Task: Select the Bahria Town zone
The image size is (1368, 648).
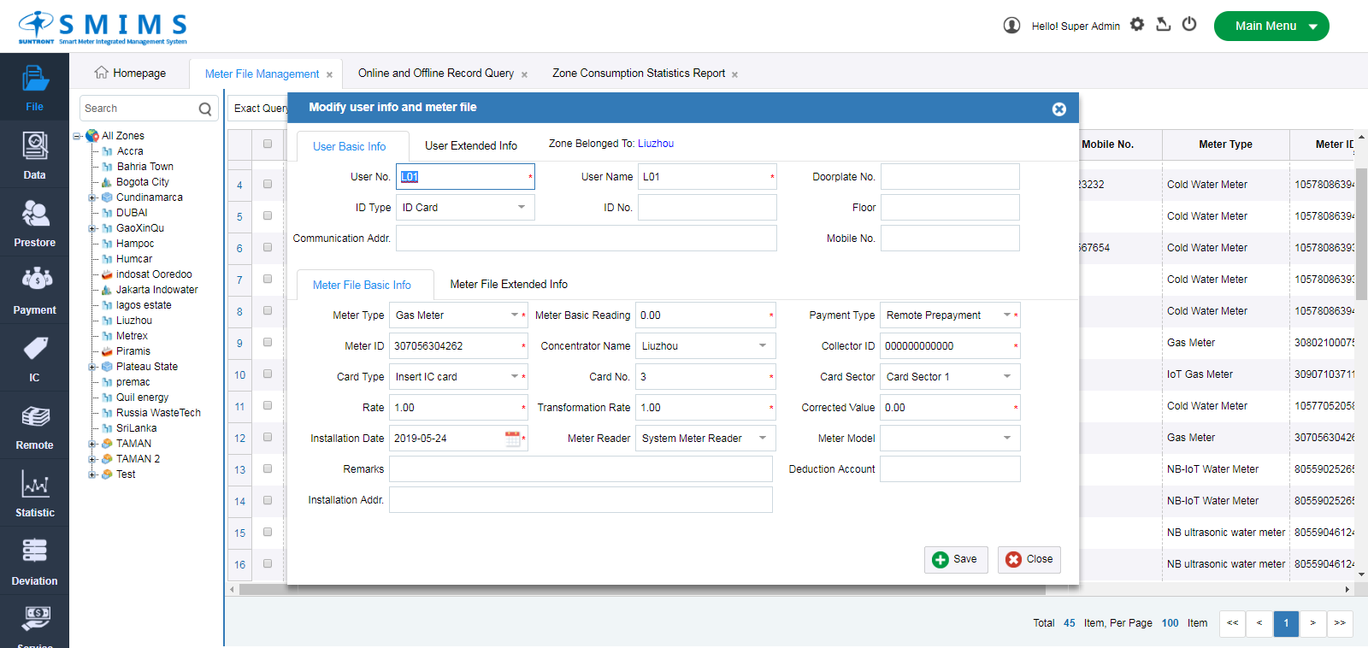Action: click(145, 167)
